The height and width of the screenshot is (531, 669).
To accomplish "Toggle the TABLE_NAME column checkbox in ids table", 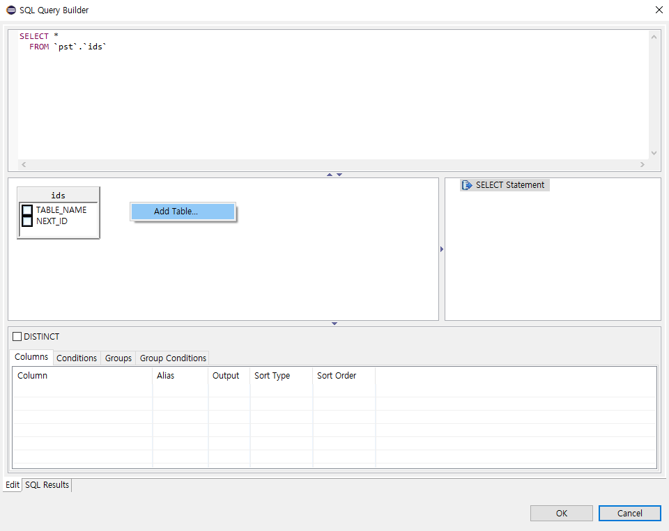I will (x=26, y=209).
